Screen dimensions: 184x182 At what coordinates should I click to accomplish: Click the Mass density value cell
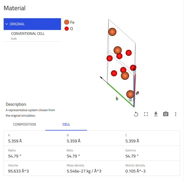pos(84,171)
